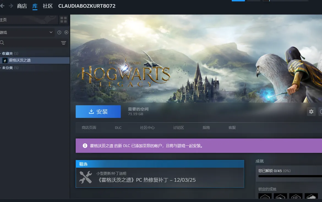
Task: Open the 商店 menu
Action: click(x=22, y=6)
